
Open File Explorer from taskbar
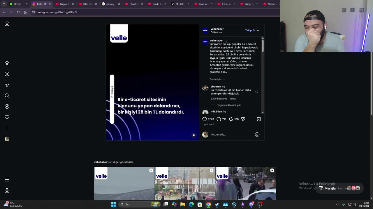point(183,204)
